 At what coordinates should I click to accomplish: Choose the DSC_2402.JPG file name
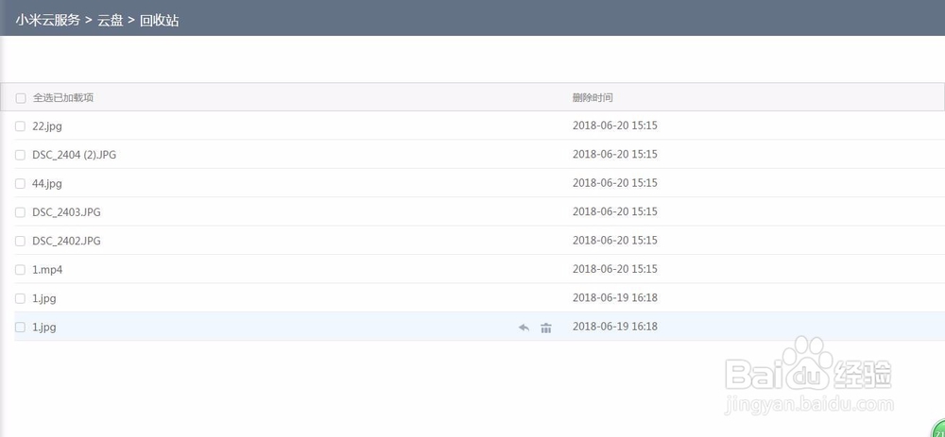pyautogui.click(x=66, y=241)
